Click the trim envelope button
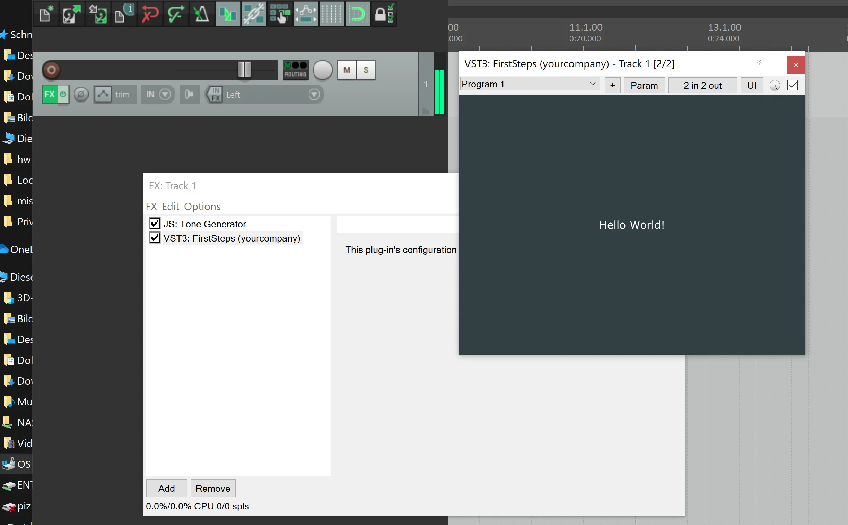Image resolution: width=848 pixels, height=525 pixels. [115, 95]
